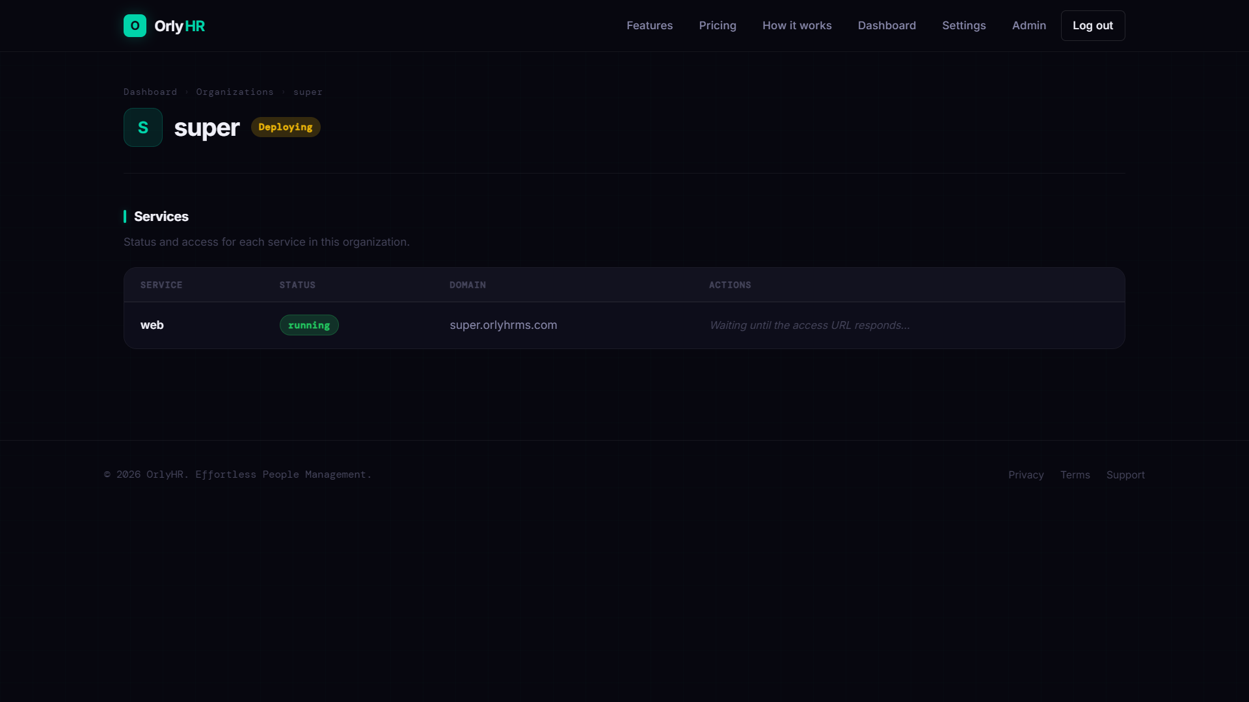Screen dimensions: 1249x702
Task: Click the Services section heading
Action: tap(161, 216)
